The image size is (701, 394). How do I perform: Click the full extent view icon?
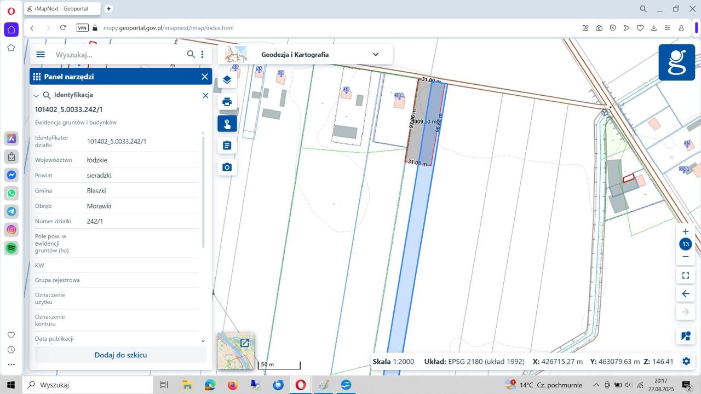pyautogui.click(x=685, y=275)
